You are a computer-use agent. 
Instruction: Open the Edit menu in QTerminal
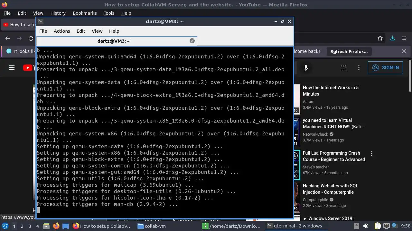tap(81, 31)
